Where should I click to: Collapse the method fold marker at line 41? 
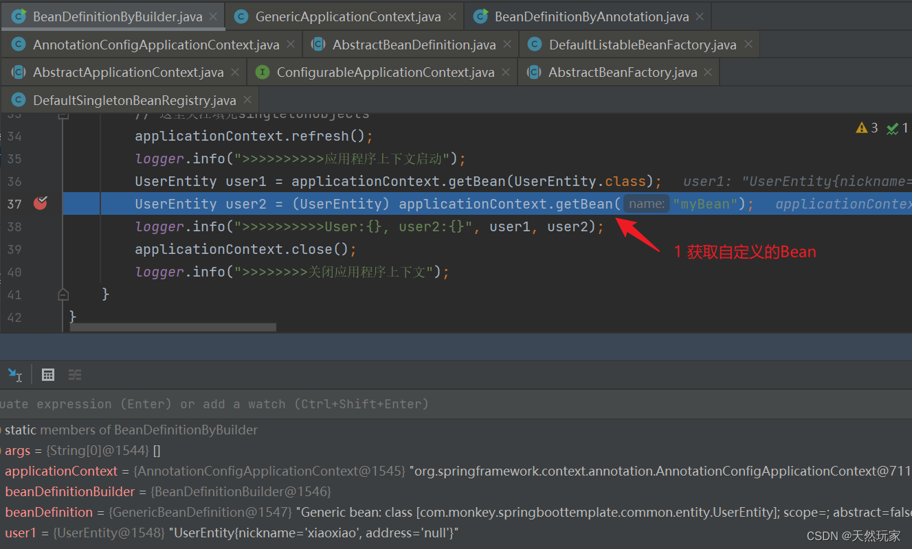coord(63,294)
